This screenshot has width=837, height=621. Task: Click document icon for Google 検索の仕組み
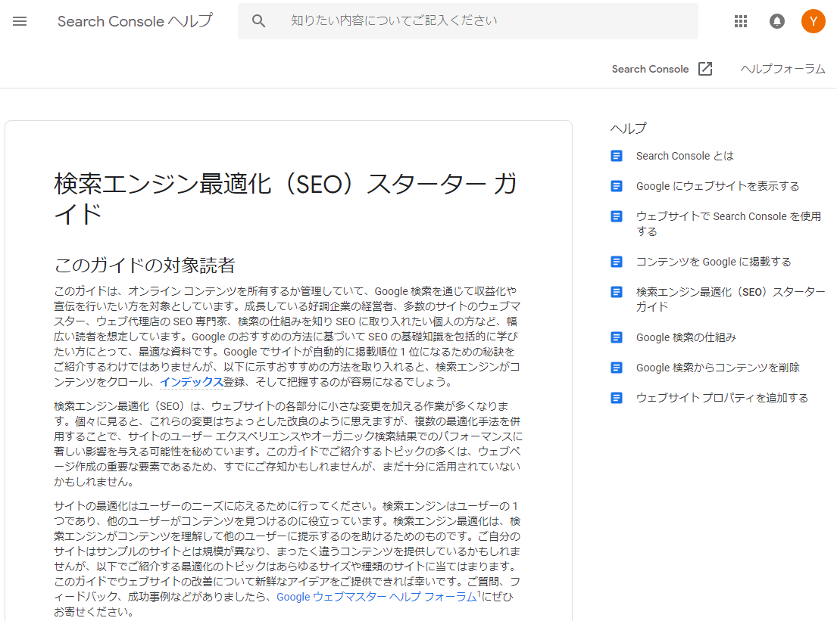click(617, 337)
